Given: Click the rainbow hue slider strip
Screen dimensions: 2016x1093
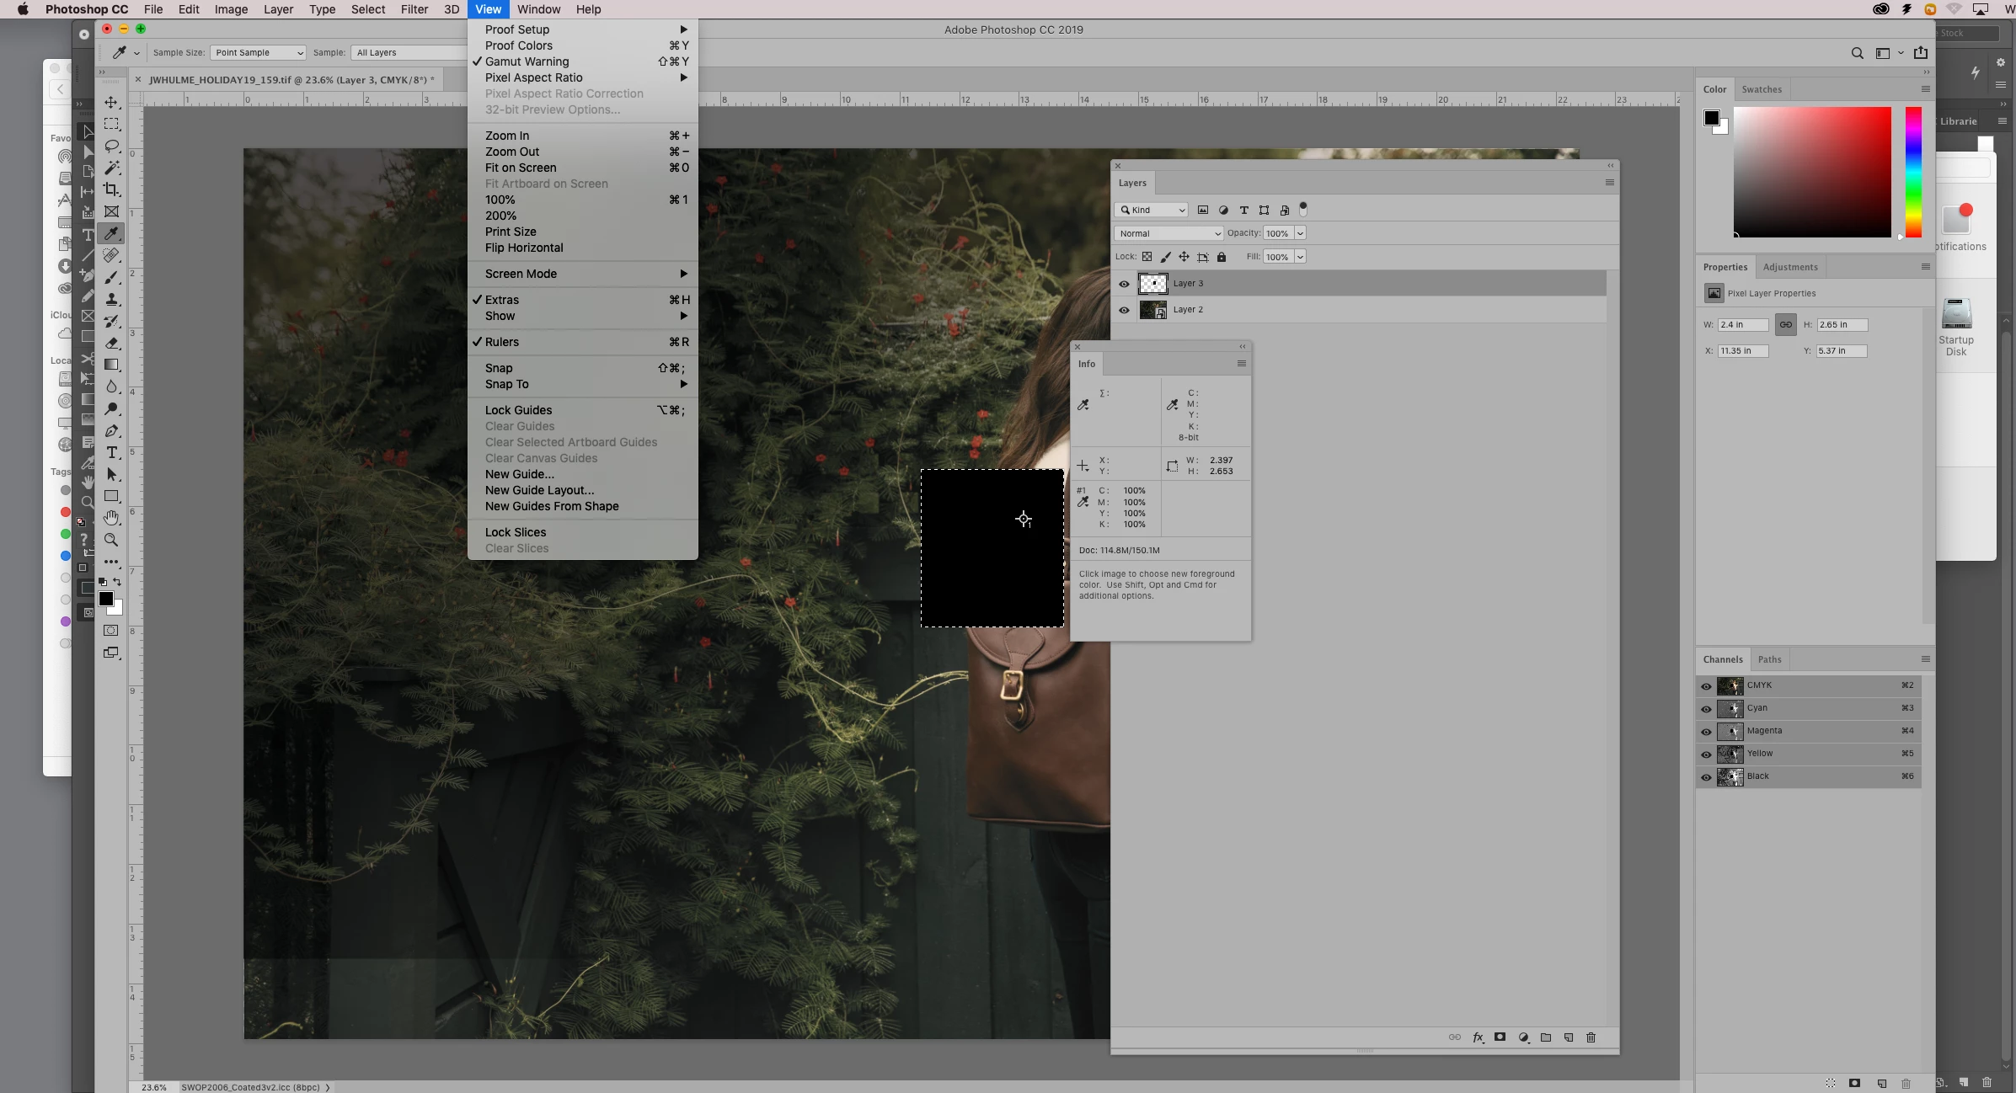Looking at the screenshot, I should pyautogui.click(x=1913, y=172).
